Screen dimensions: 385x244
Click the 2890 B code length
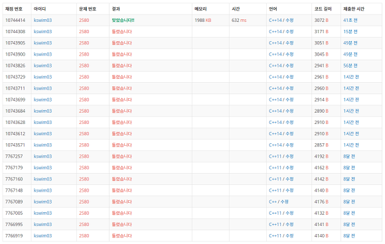point(321,111)
